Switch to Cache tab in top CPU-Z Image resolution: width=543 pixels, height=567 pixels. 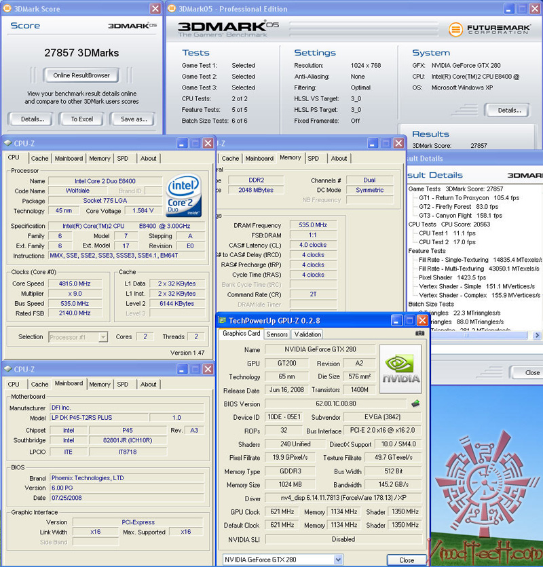[39, 159]
